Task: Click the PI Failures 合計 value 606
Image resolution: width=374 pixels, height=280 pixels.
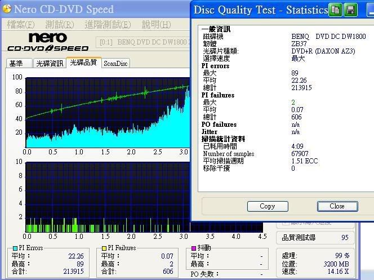Action: pyautogui.click(x=168, y=272)
